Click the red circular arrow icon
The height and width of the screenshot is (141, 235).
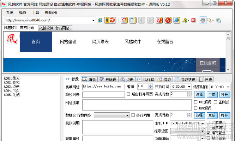tap(113, 20)
